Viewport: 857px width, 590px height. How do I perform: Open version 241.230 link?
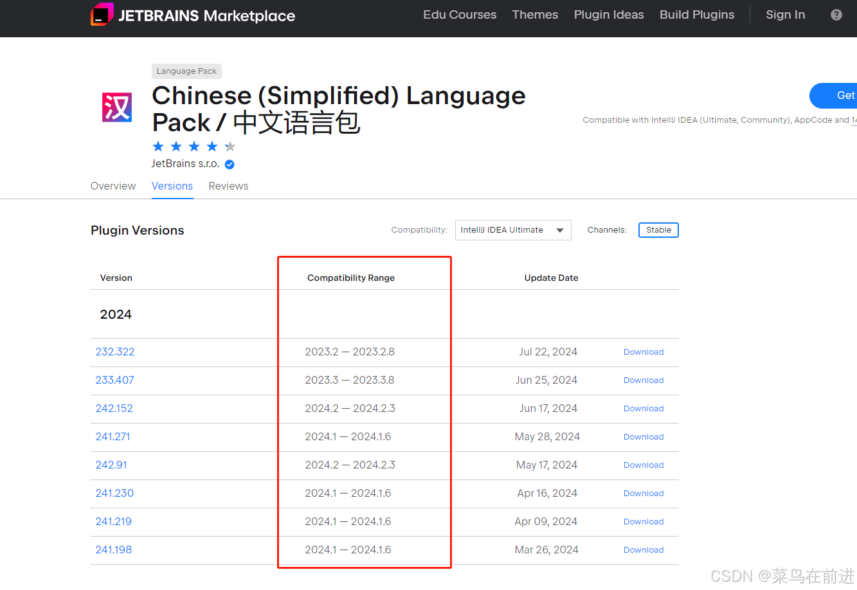pos(114,494)
